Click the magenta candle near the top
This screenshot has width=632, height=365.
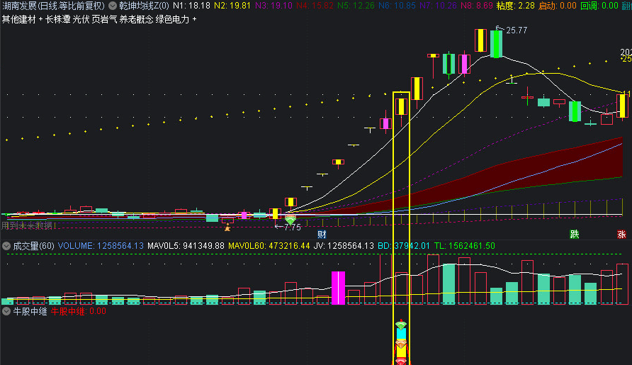pyautogui.click(x=464, y=64)
